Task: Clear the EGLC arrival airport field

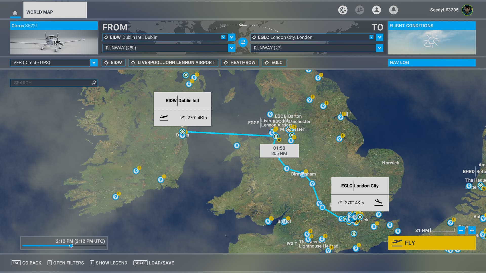Action: click(371, 37)
